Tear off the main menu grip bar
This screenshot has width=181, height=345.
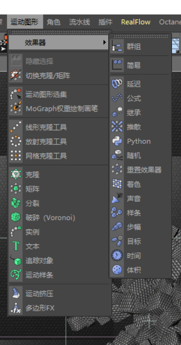coord(59,32)
